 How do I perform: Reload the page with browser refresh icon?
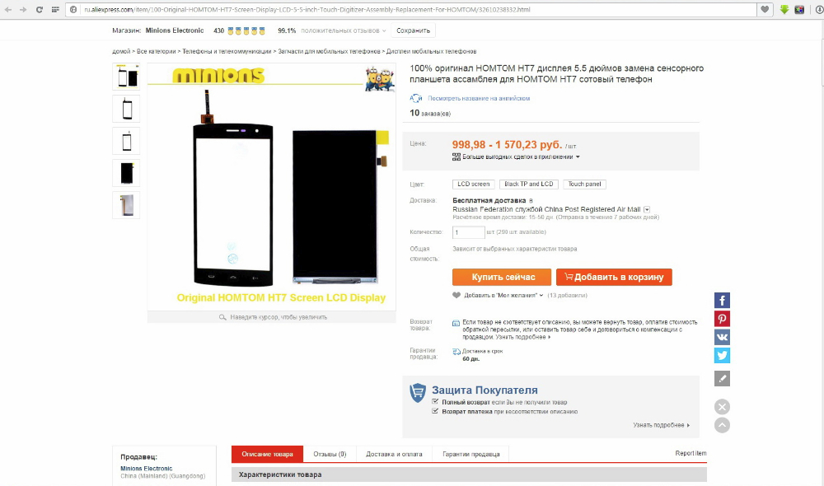40,9
